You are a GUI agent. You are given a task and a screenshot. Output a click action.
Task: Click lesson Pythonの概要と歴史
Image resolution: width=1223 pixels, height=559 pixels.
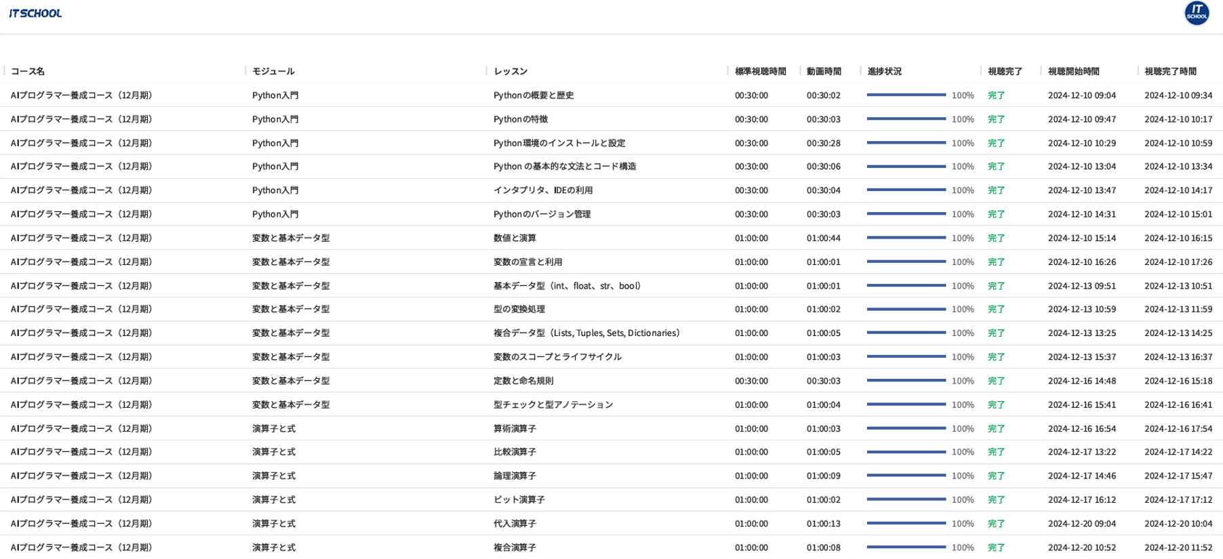pyautogui.click(x=534, y=96)
